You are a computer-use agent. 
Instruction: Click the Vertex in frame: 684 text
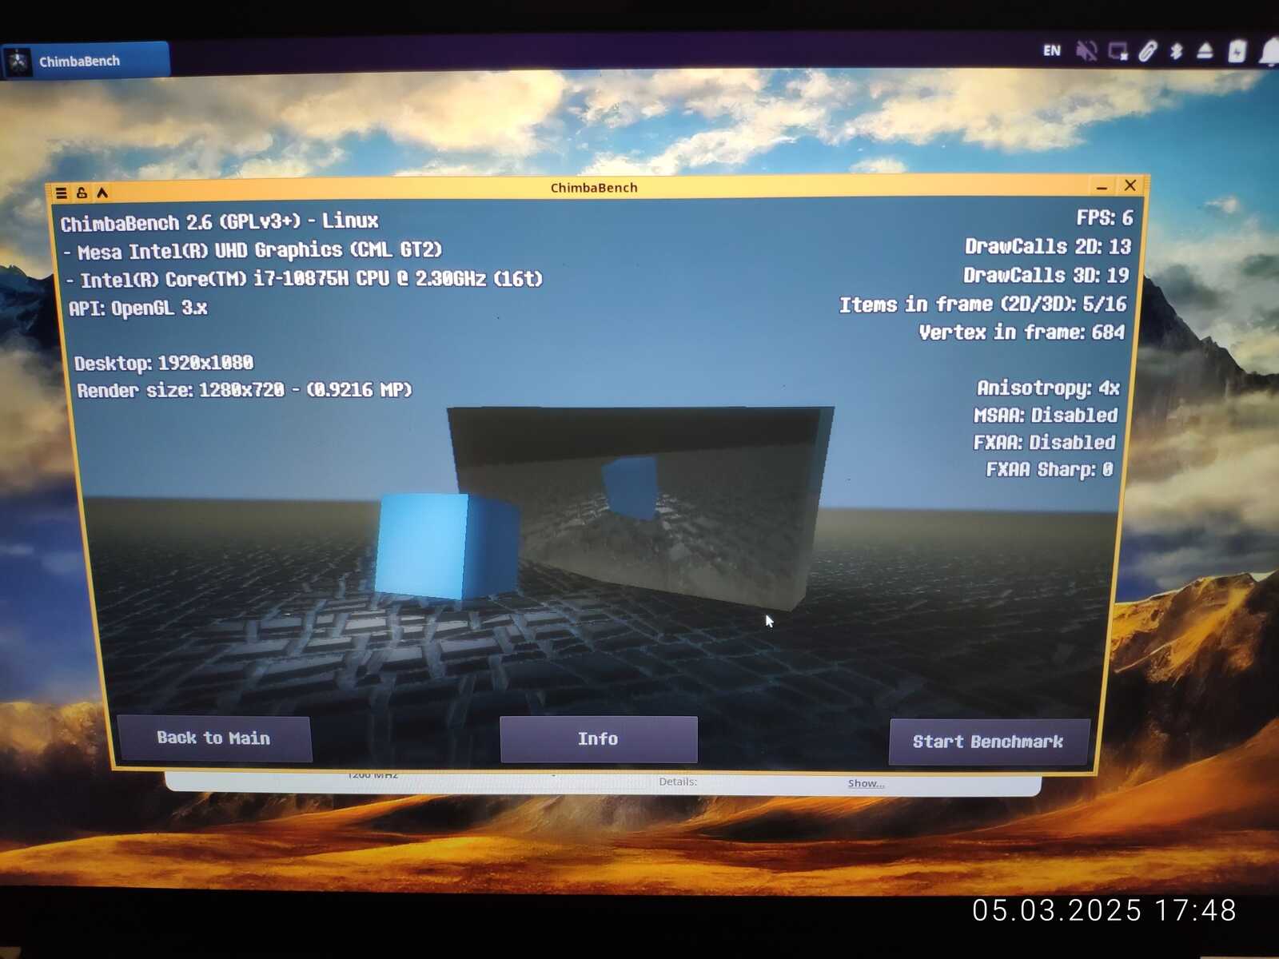point(1022,332)
